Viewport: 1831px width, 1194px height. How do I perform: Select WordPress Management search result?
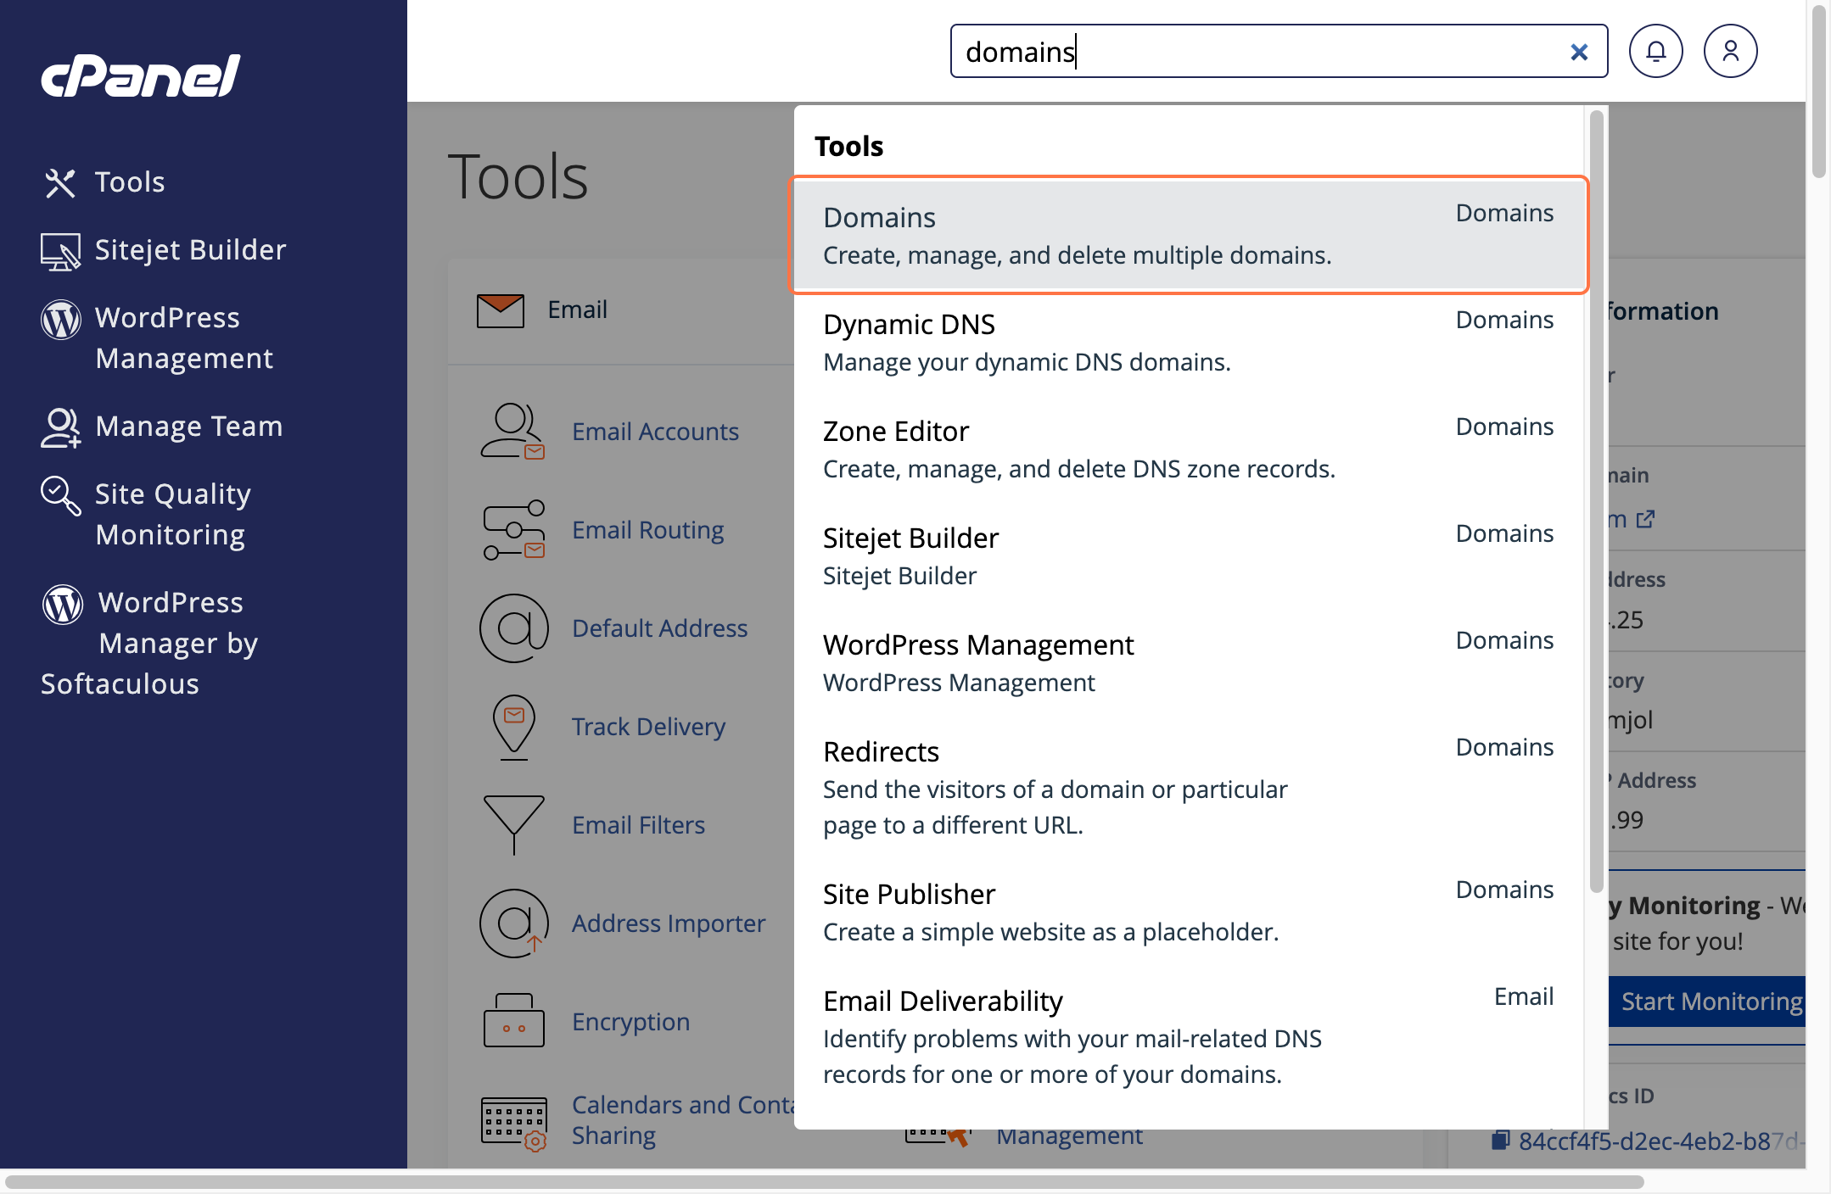tap(1188, 663)
